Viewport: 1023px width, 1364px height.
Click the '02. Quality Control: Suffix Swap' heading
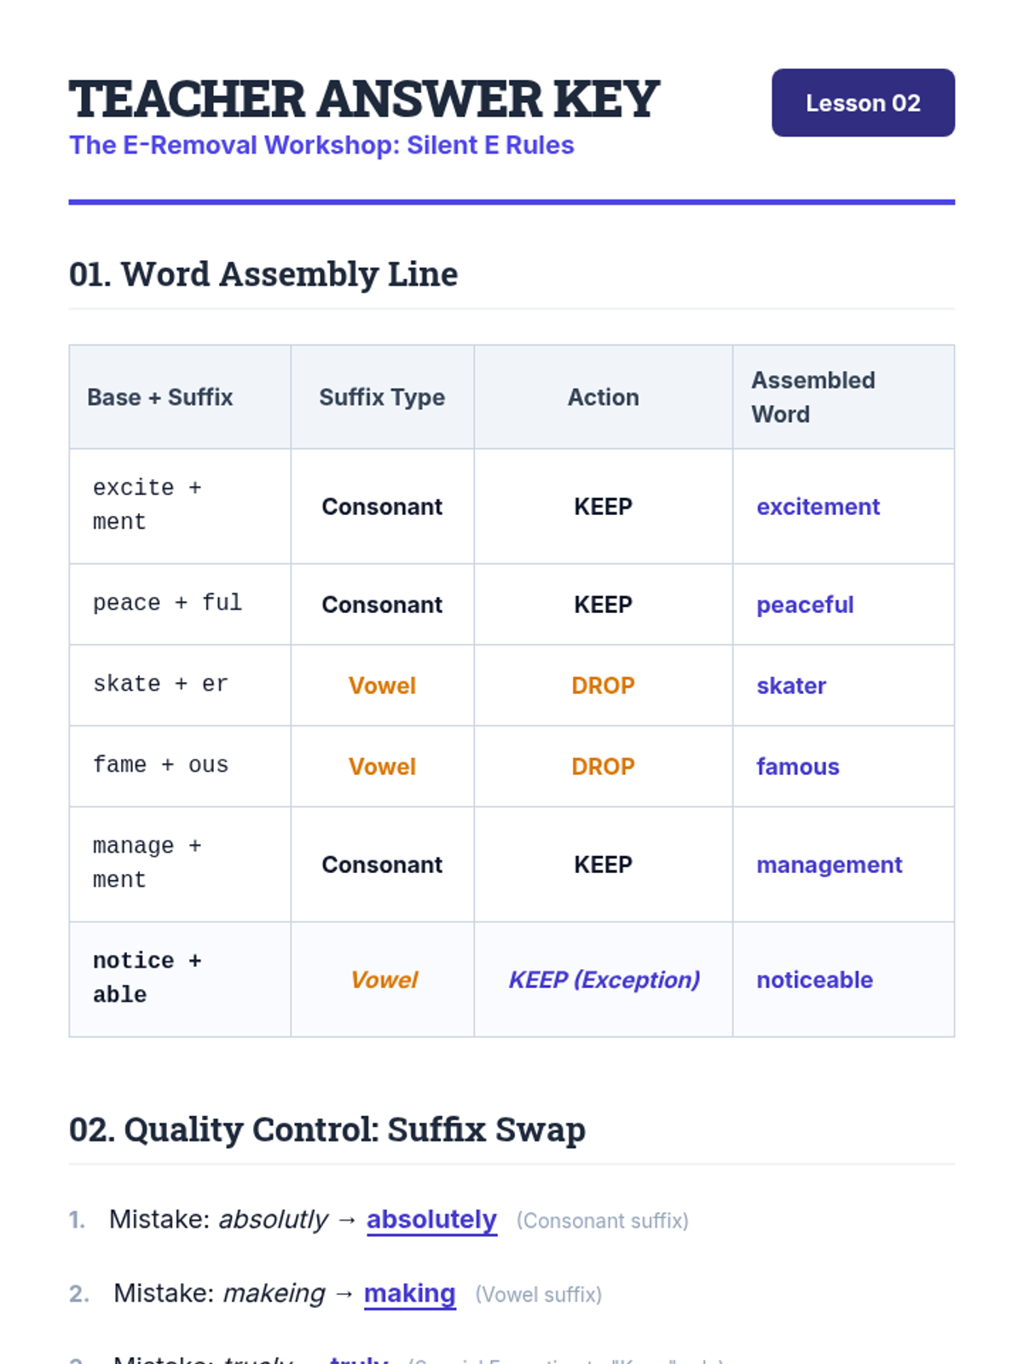pos(327,1130)
